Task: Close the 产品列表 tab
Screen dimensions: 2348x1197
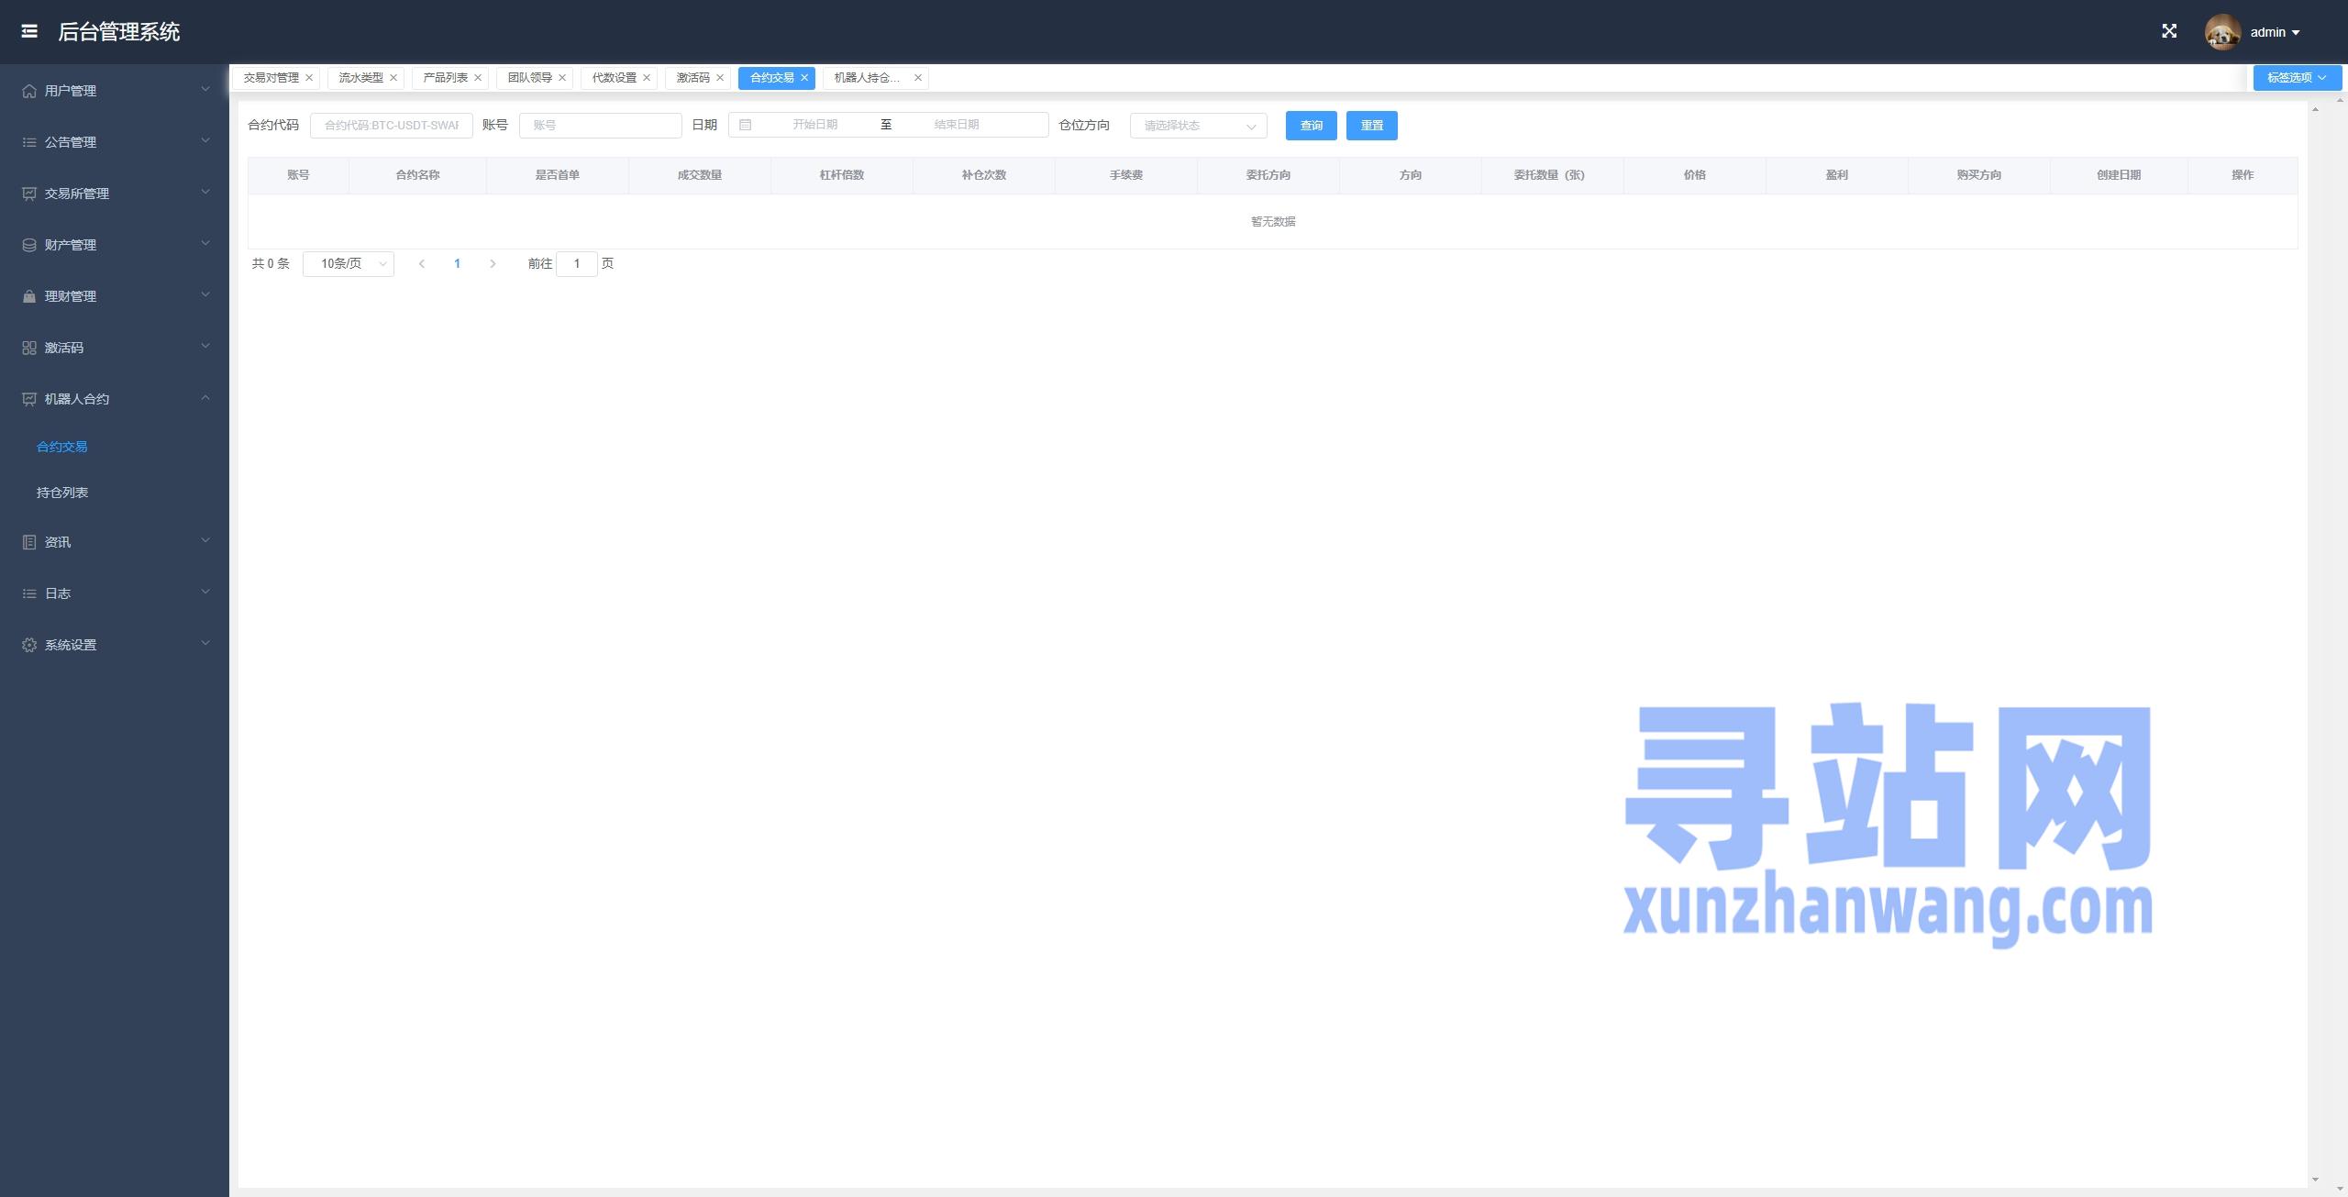Action: [478, 78]
